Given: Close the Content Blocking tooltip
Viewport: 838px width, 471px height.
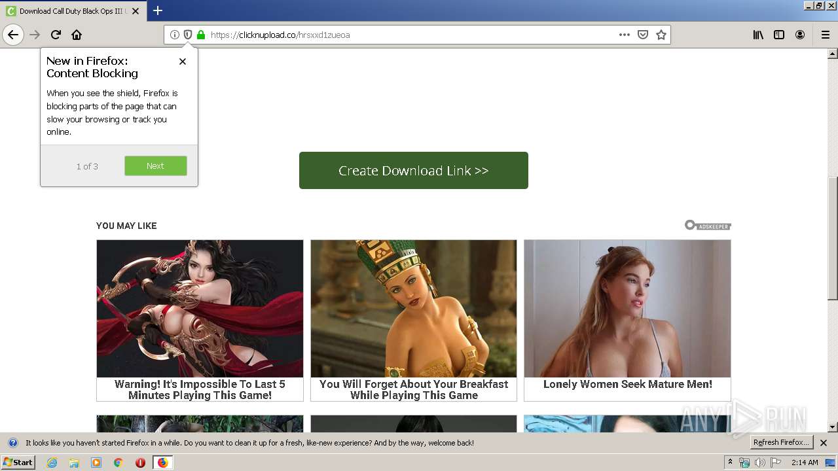Looking at the screenshot, I should pos(183,61).
